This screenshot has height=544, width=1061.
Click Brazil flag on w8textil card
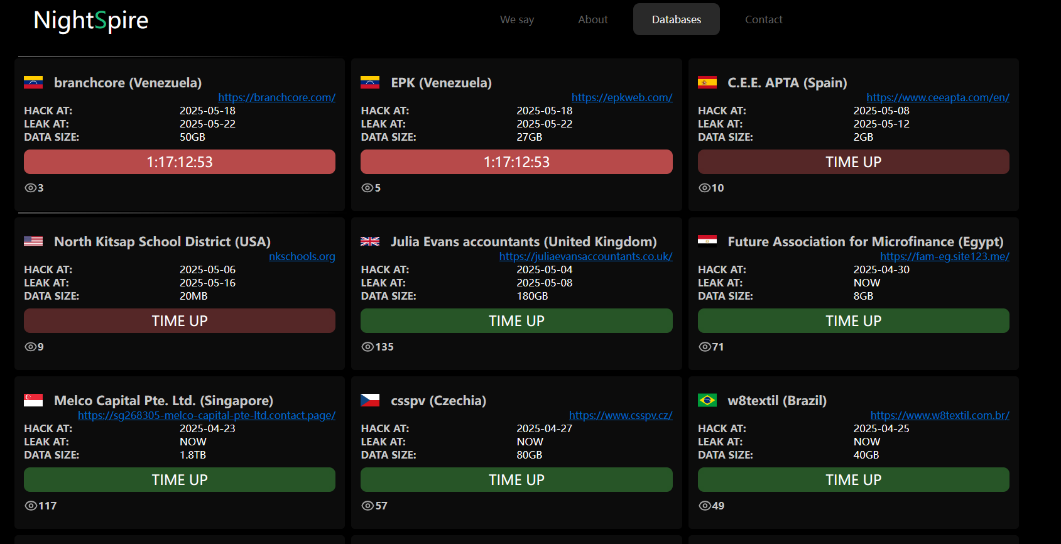click(707, 400)
